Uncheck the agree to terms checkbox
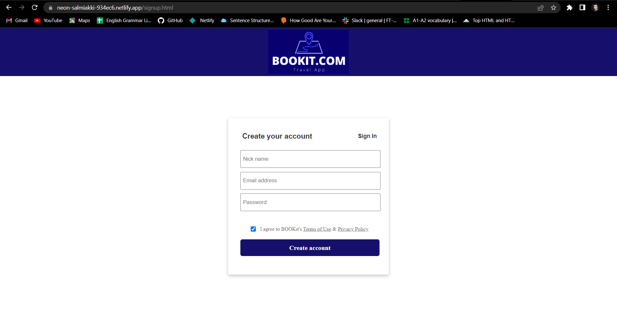 click(x=253, y=229)
